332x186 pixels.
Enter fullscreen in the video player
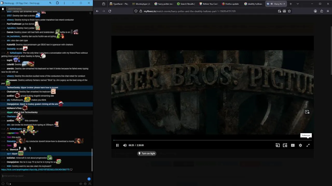(308, 145)
